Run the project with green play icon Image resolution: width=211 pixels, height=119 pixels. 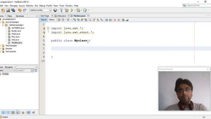coord(72,10)
